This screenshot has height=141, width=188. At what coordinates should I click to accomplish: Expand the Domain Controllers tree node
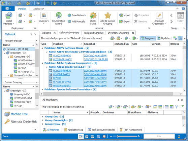pos(8,75)
